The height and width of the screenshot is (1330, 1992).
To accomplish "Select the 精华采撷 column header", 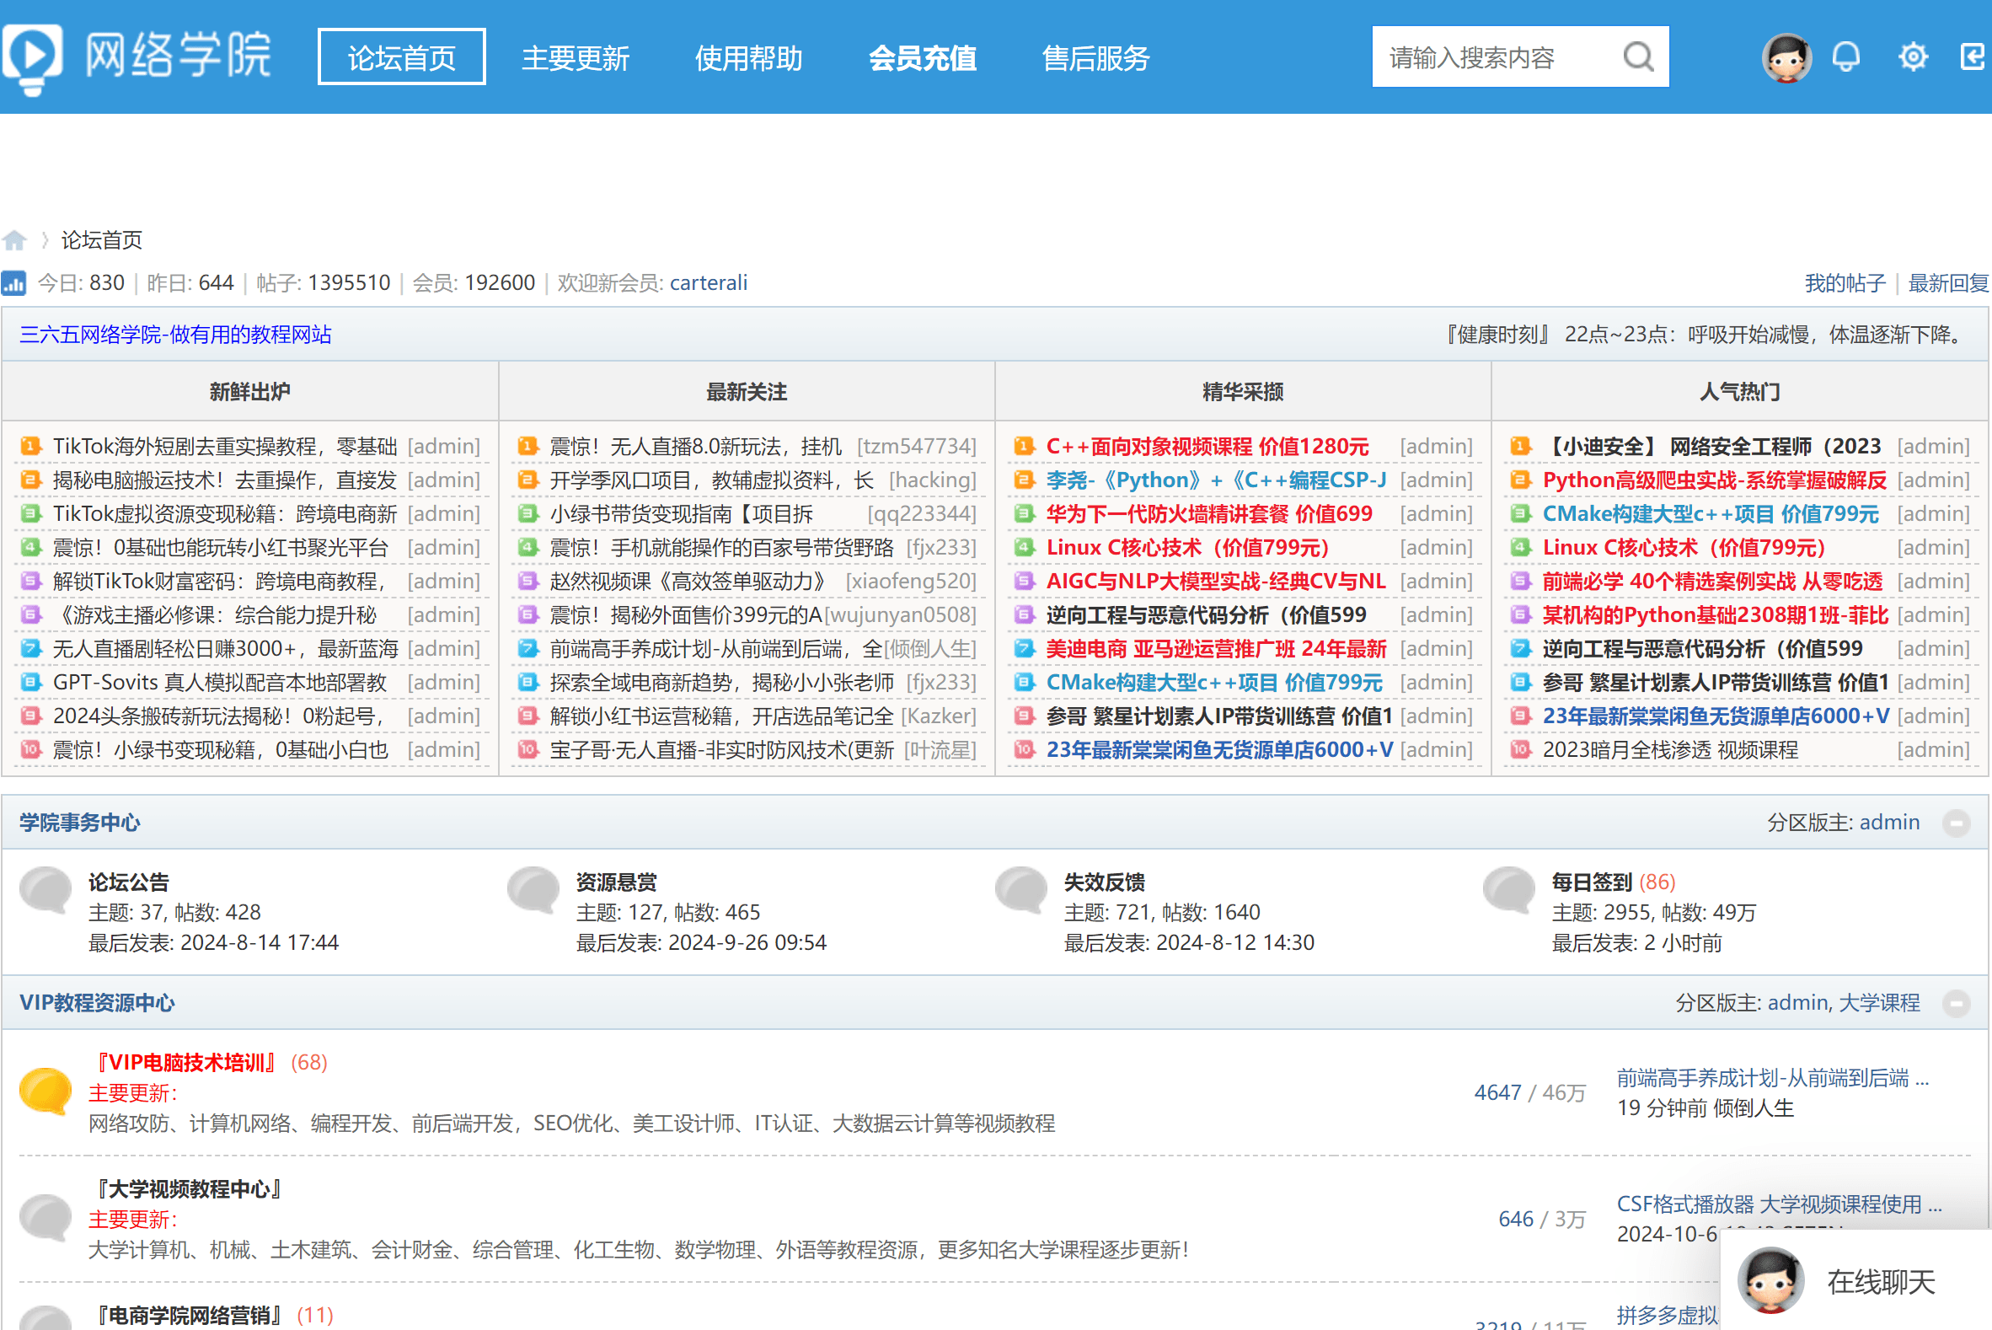I will [x=1242, y=391].
